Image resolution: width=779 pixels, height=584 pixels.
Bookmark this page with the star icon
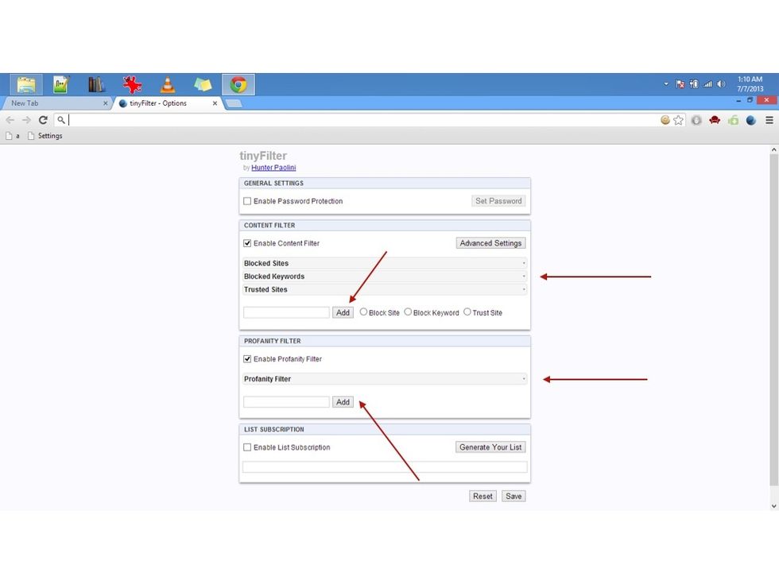click(x=677, y=120)
